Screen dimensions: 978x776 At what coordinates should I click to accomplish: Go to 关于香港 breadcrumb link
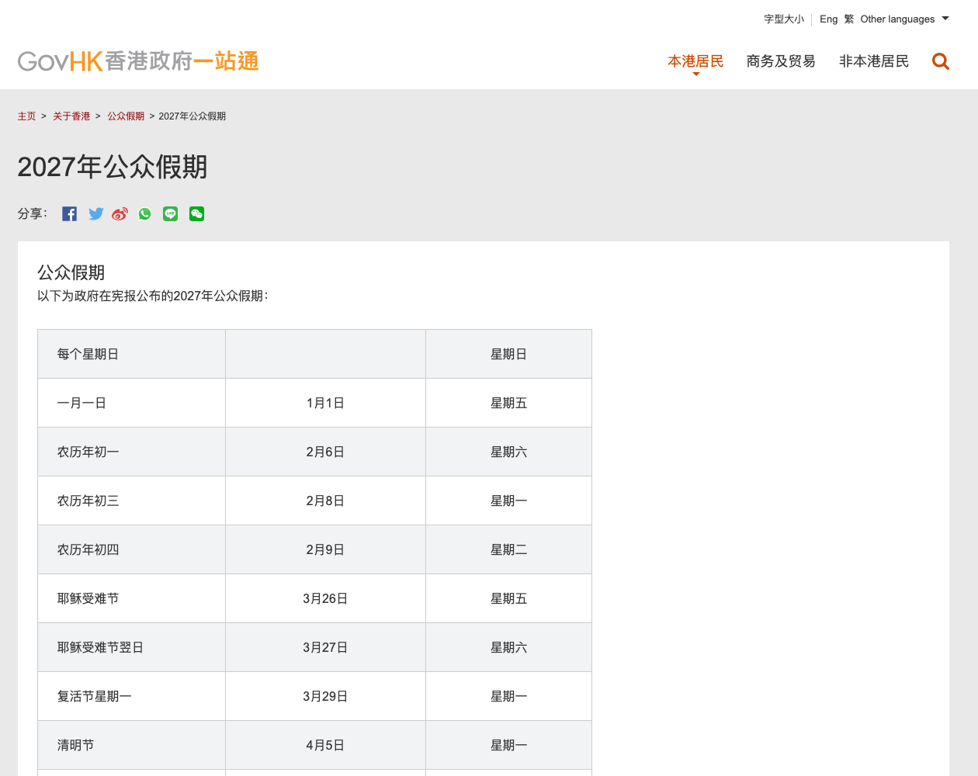tap(71, 116)
